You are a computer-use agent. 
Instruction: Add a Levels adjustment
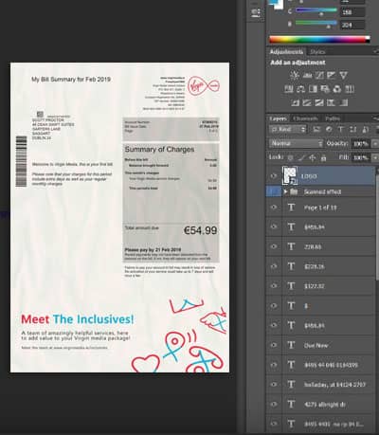(307, 75)
